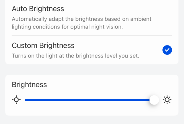Set brightness to the slider midpoint

92,100
